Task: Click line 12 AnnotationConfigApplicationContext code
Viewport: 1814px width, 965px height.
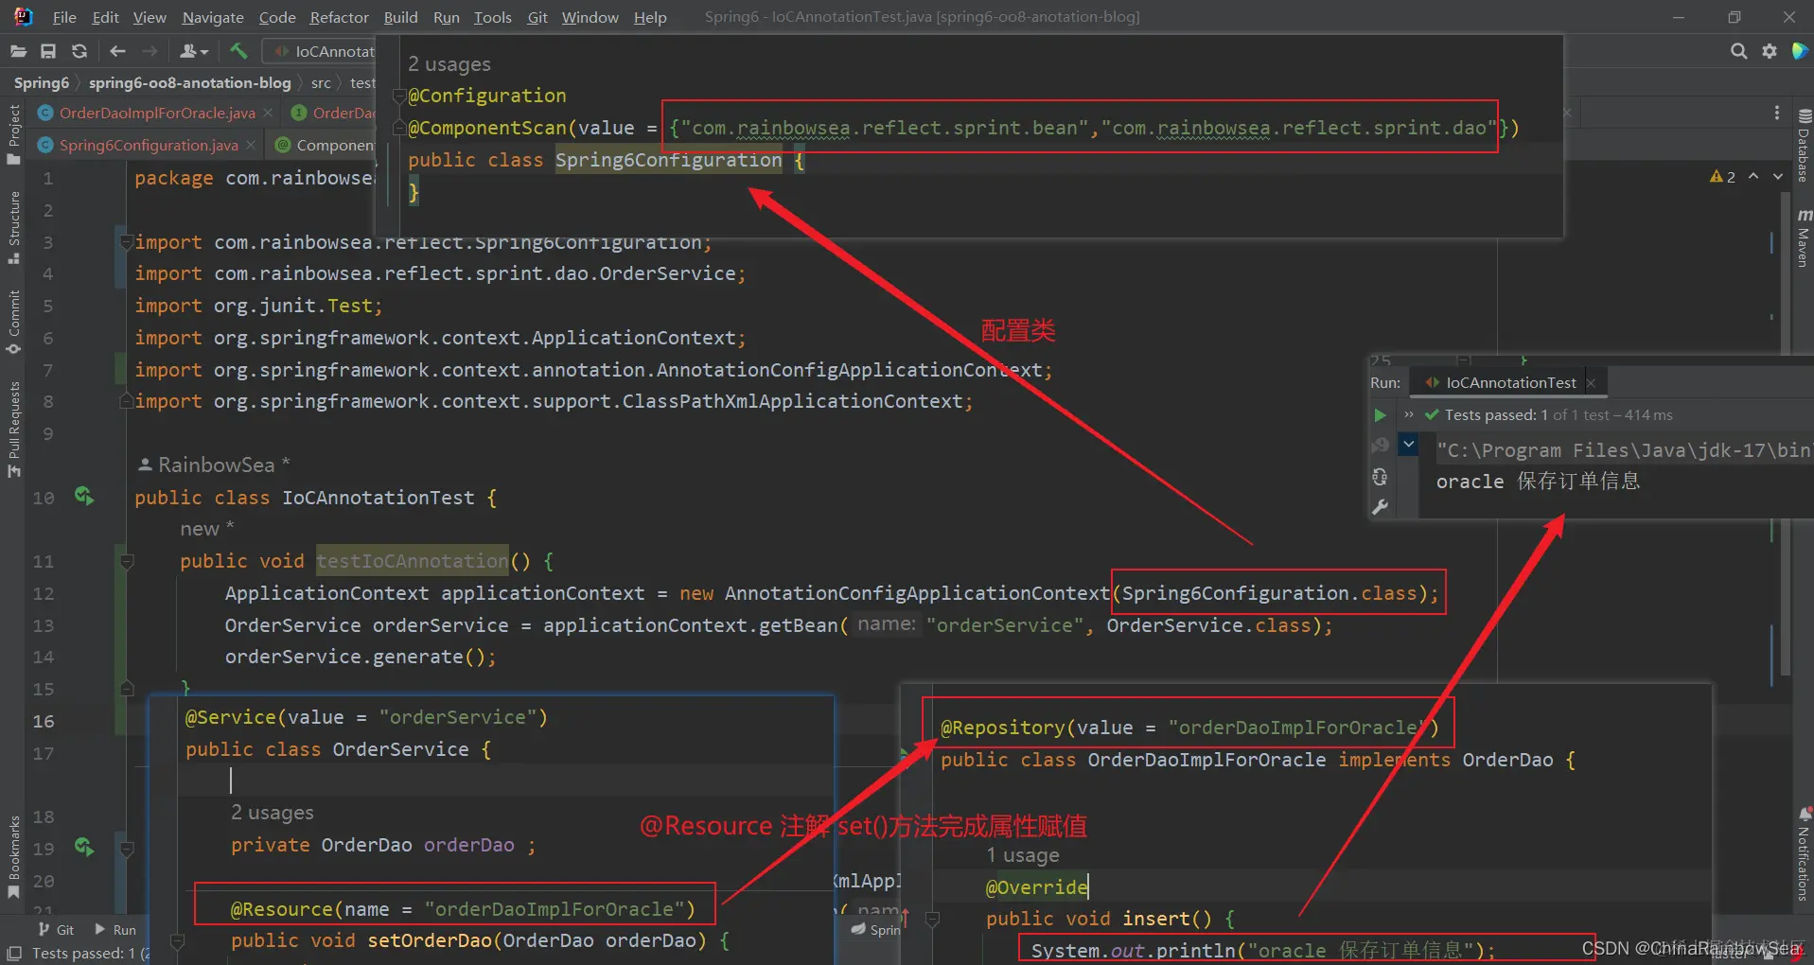Action: pyautogui.click(x=832, y=593)
